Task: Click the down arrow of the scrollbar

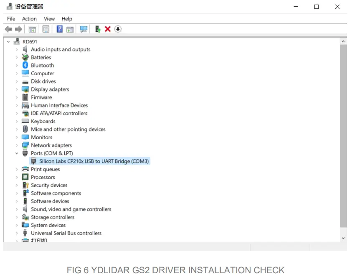Action: point(343,238)
